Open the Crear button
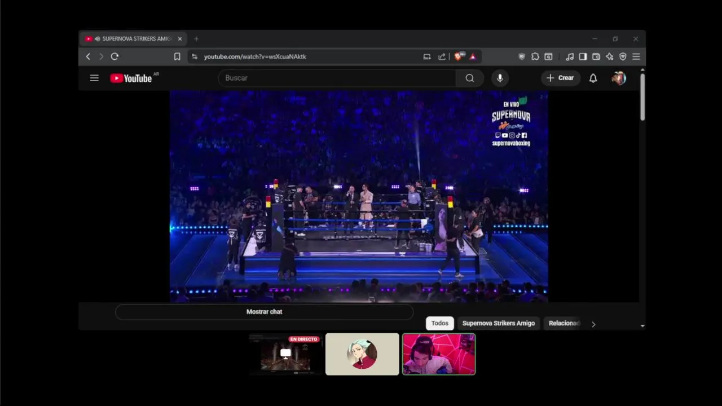Viewport: 722px width, 406px height. pos(560,78)
